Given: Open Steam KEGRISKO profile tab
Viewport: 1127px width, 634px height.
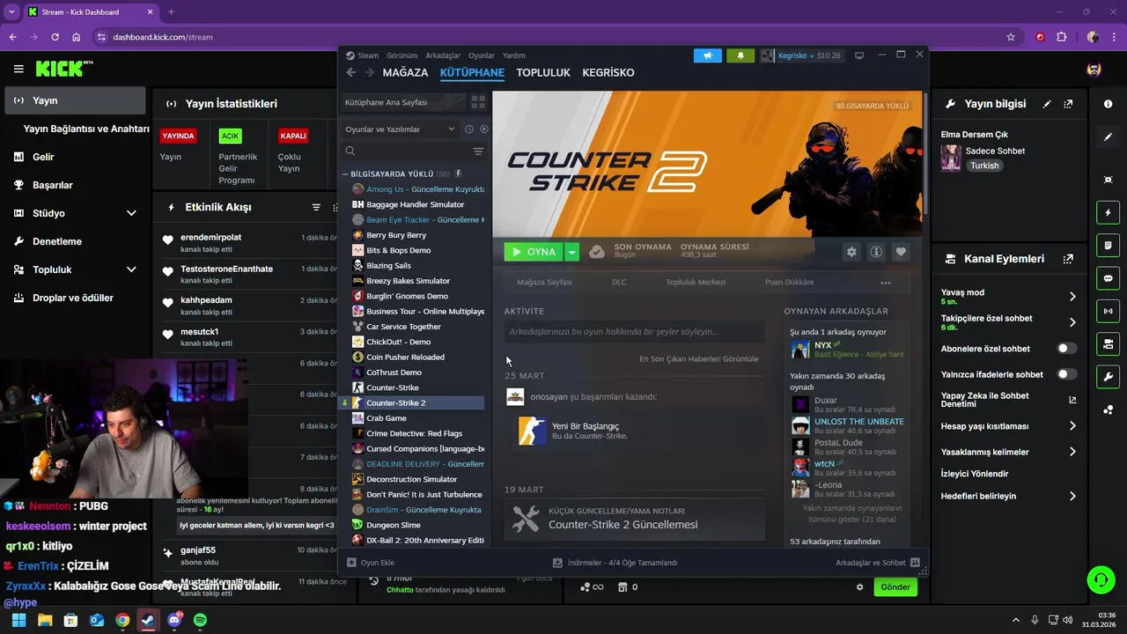Looking at the screenshot, I should pyautogui.click(x=608, y=72).
